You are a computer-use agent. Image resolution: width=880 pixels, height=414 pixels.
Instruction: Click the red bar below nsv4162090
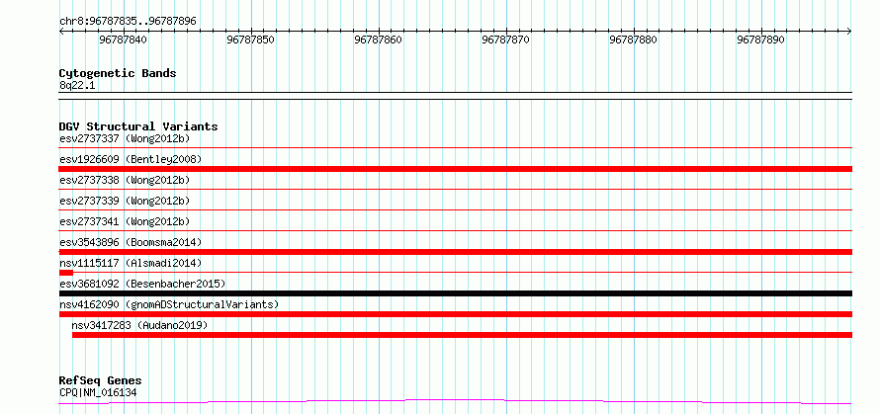(456, 314)
